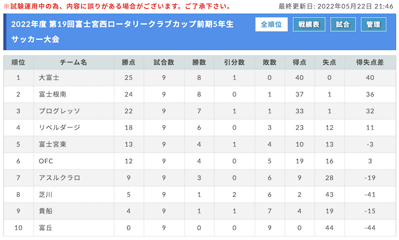
Task: Select team name 芝川
Action: [x=46, y=194]
